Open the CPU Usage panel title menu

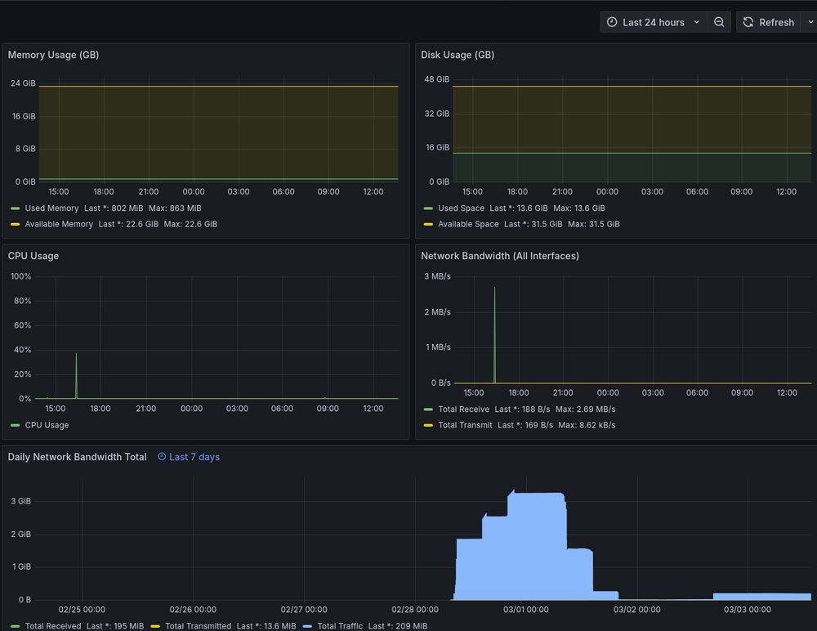pos(33,256)
